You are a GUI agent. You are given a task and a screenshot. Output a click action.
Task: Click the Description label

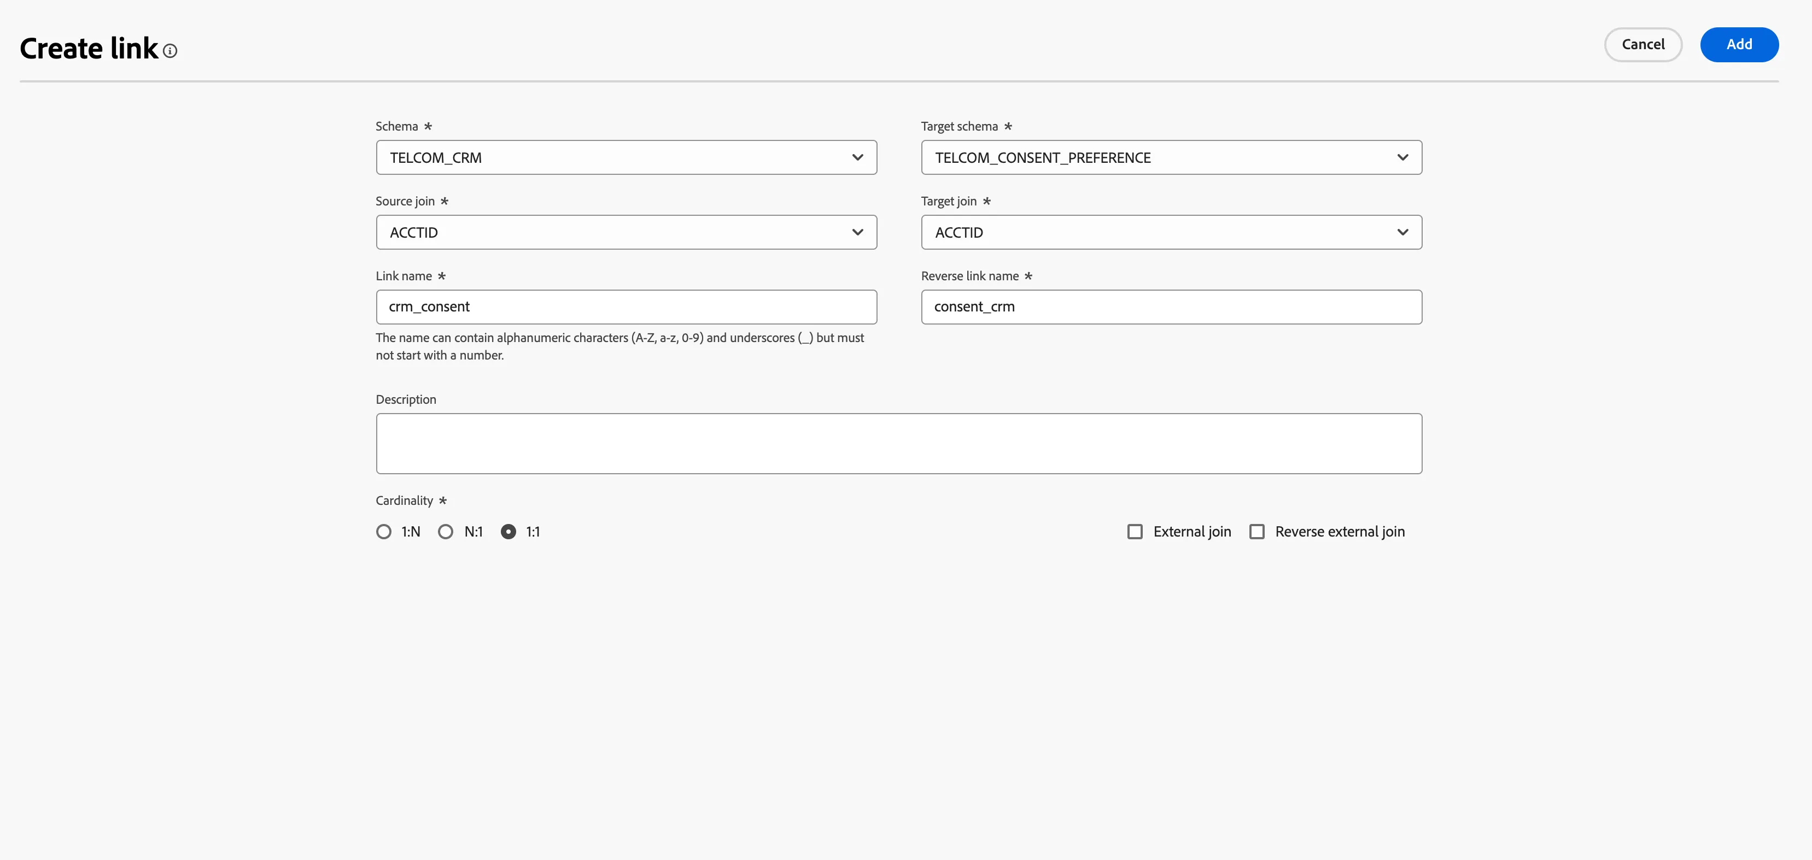point(406,399)
